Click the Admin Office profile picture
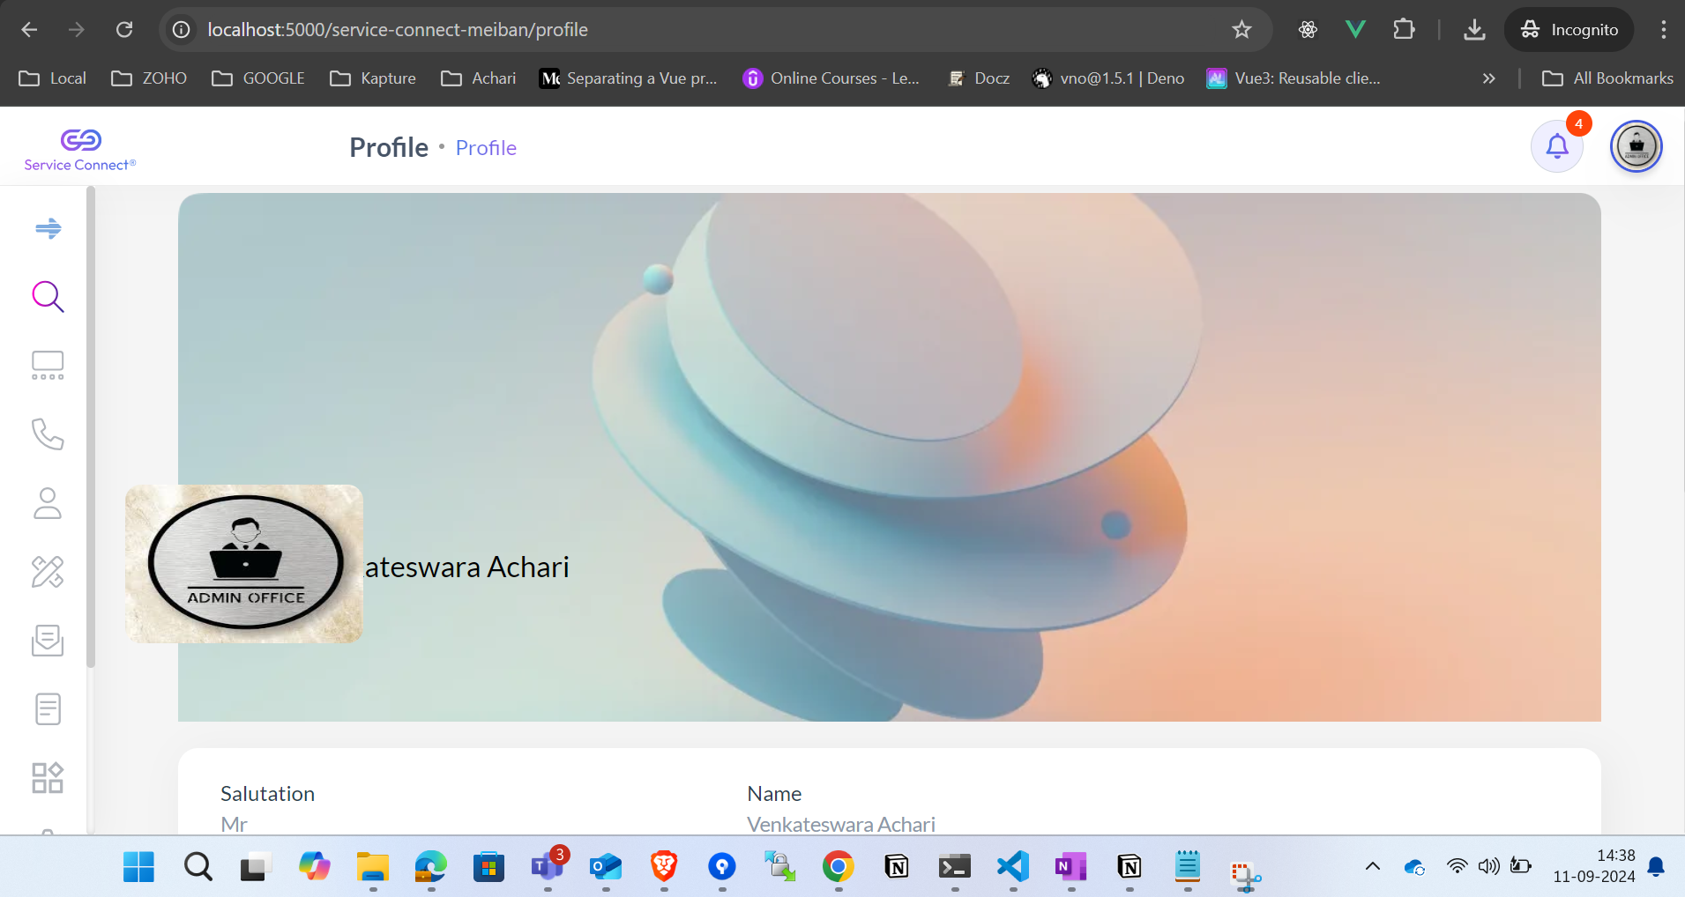This screenshot has height=897, width=1685. [x=244, y=563]
